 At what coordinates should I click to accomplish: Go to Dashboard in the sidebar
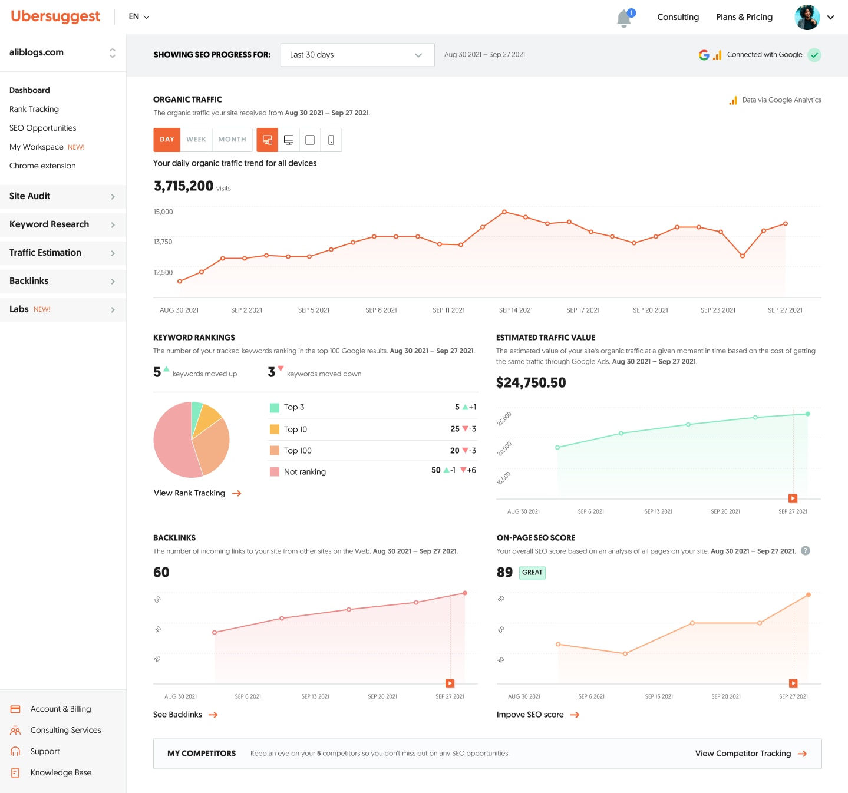[x=29, y=91]
